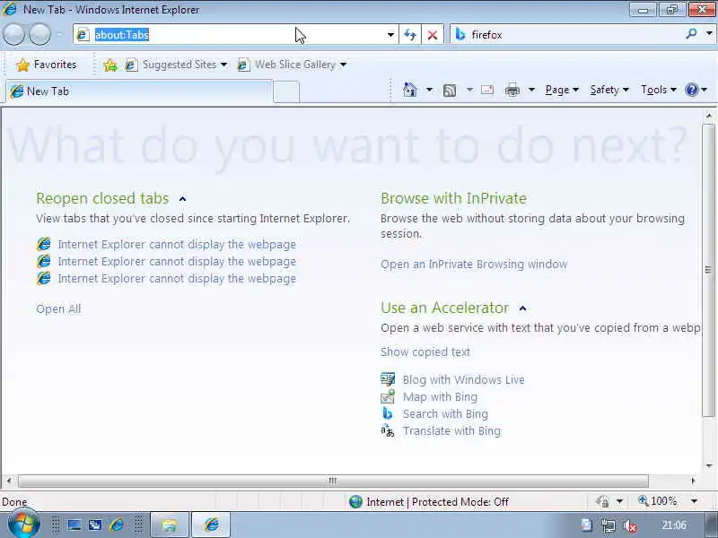Click Open an InPrivate Browsing window
This screenshot has height=538, width=718.
[474, 265]
